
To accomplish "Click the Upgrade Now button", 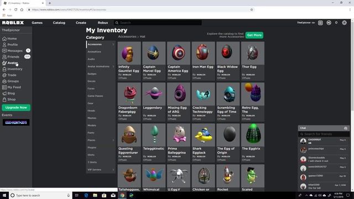I will (16, 108).
